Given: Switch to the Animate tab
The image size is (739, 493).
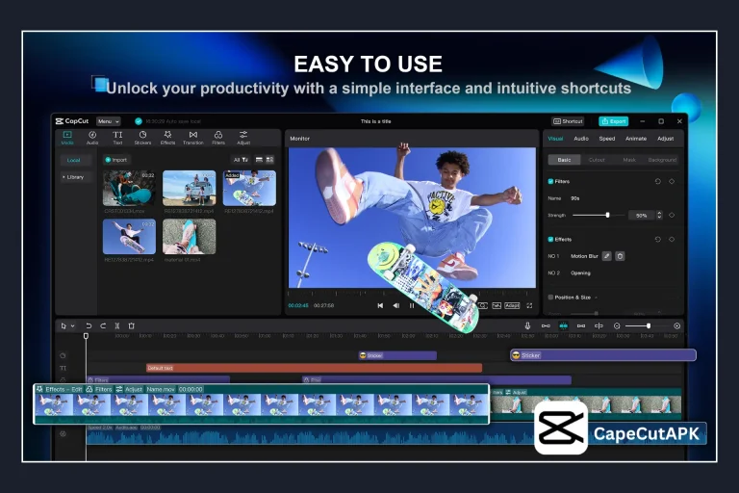Looking at the screenshot, I should click(636, 139).
